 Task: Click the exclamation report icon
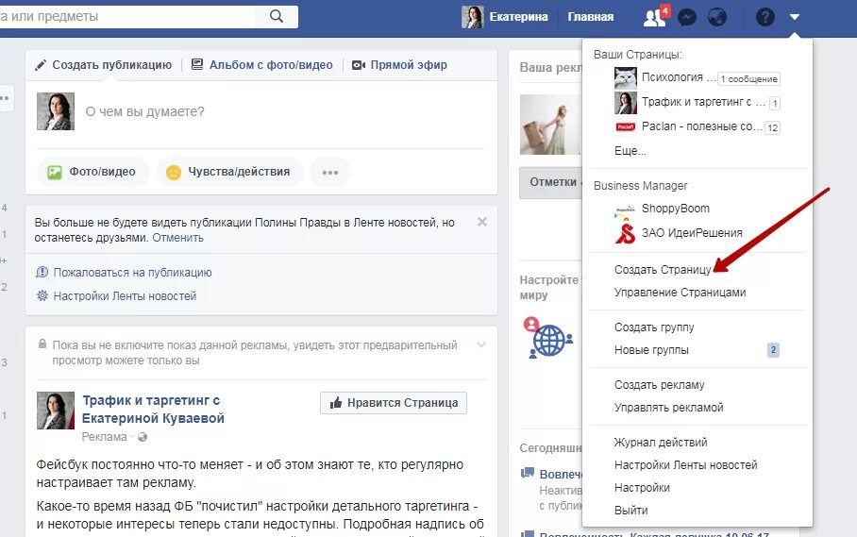click(42, 272)
